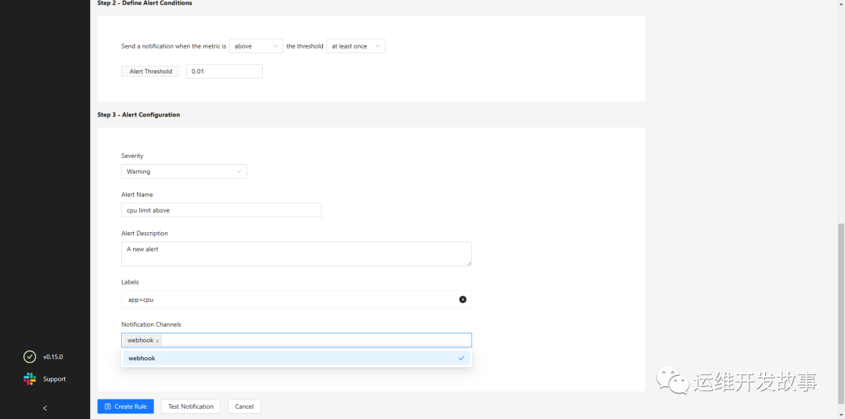The height and width of the screenshot is (419, 845).
Task: Click the Labels input containing app=cpu
Action: pyautogui.click(x=297, y=299)
